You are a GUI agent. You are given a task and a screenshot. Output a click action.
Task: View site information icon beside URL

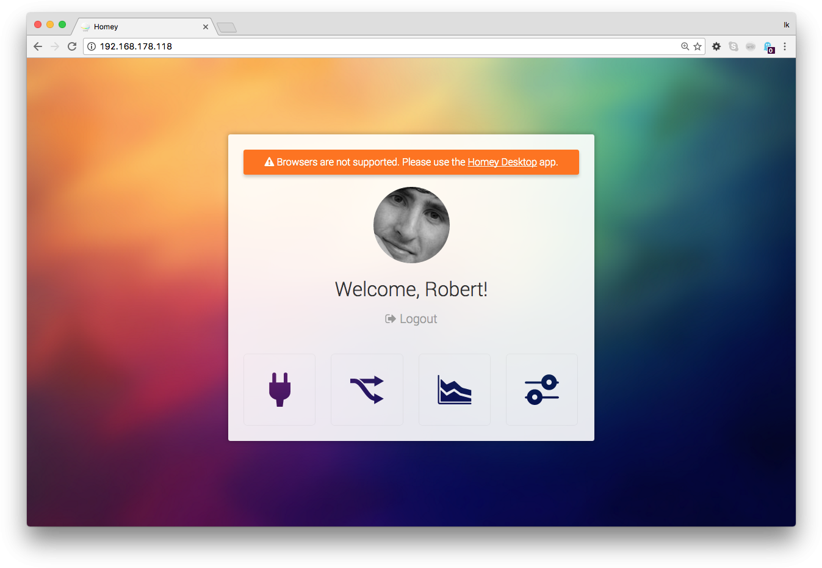tap(92, 46)
